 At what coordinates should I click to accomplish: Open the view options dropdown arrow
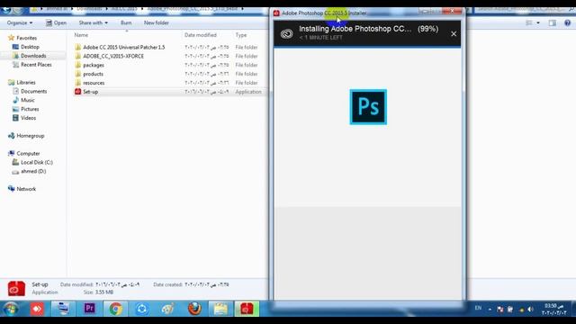pyautogui.click(x=538, y=22)
